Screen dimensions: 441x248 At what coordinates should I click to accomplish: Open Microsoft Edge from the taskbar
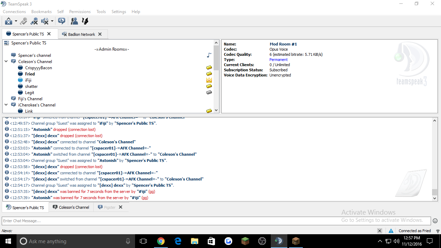(x=177, y=241)
